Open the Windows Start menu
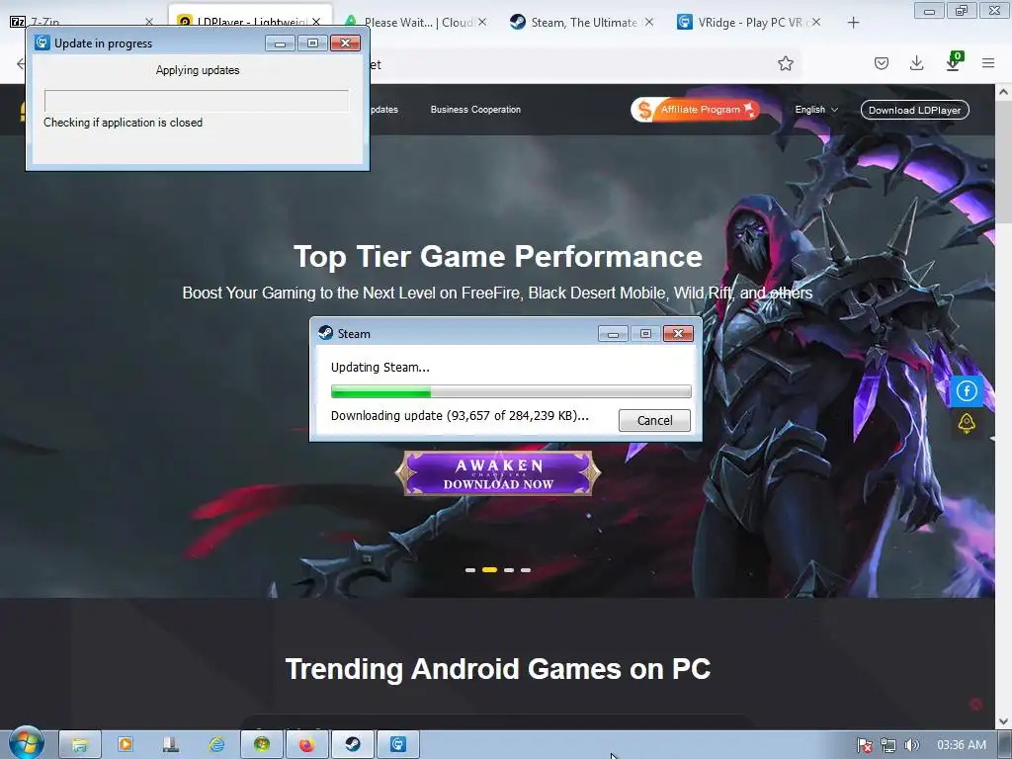This screenshot has height=759, width=1012. 26,743
